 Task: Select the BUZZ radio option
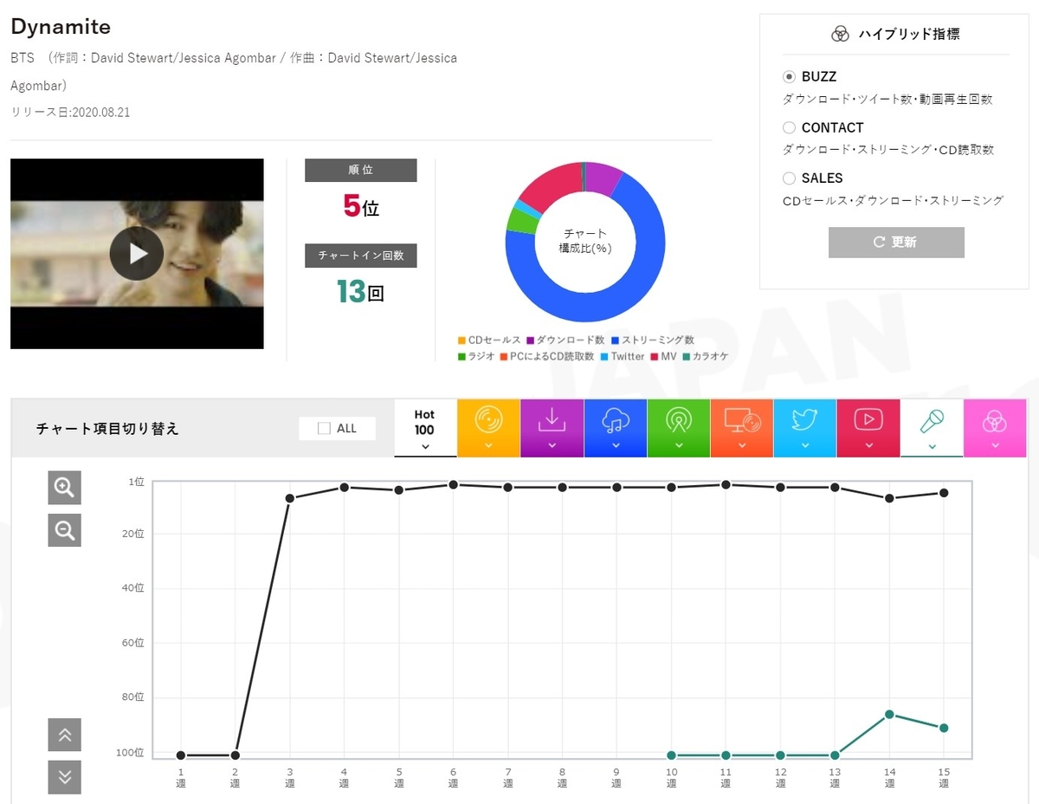point(789,77)
